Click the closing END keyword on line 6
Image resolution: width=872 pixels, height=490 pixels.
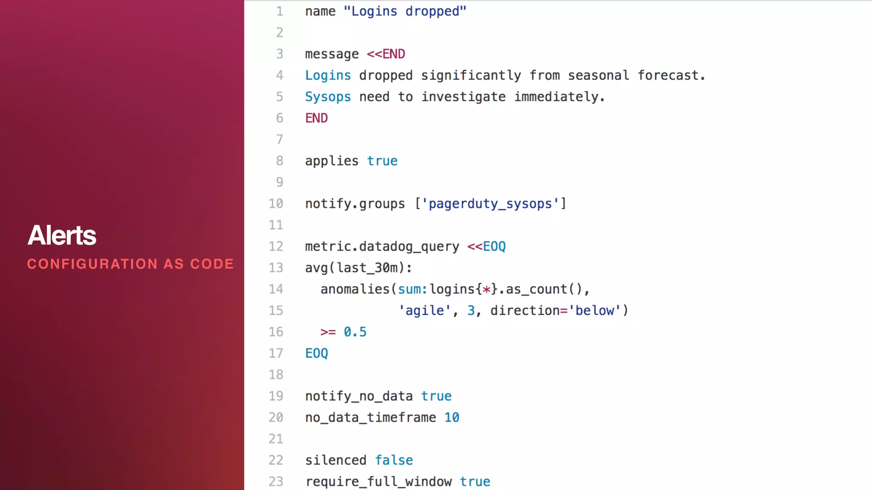[x=316, y=118]
